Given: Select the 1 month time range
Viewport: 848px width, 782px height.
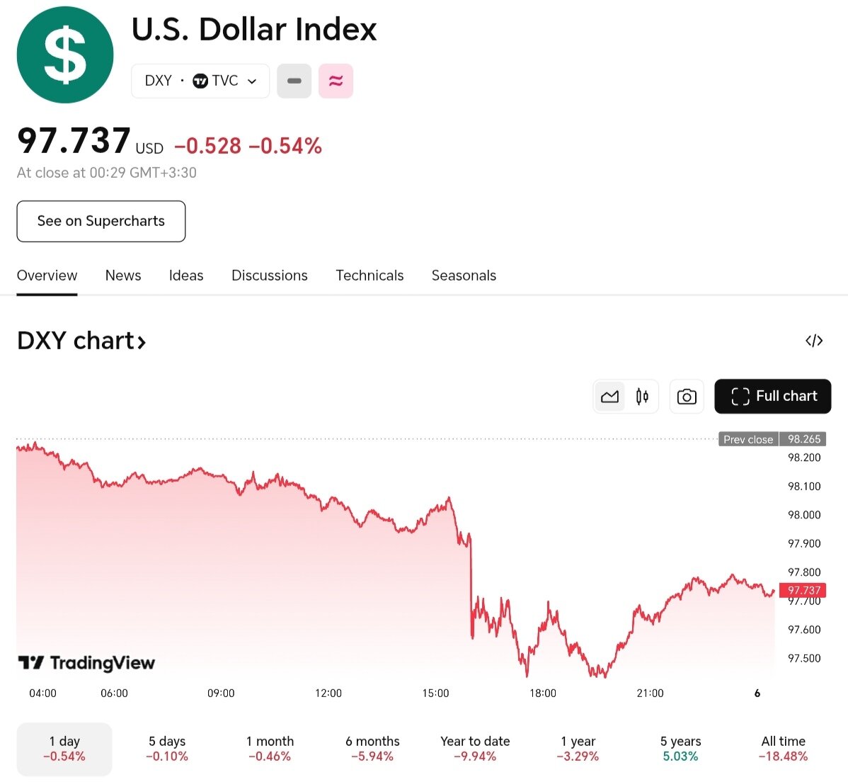Looking at the screenshot, I should (270, 749).
